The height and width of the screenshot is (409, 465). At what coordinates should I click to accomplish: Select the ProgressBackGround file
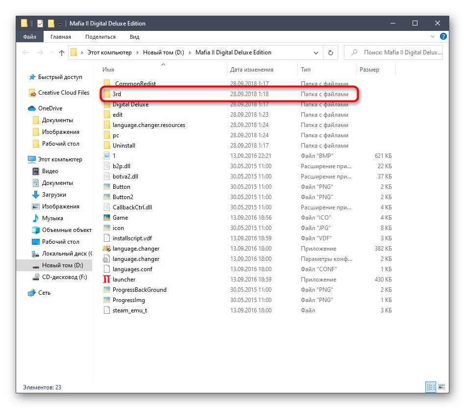pyautogui.click(x=139, y=290)
